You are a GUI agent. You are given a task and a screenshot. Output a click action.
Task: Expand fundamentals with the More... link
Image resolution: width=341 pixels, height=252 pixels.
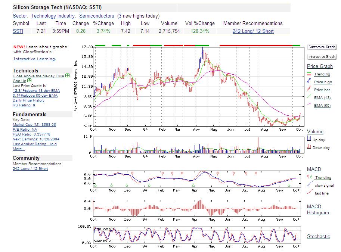19,149
